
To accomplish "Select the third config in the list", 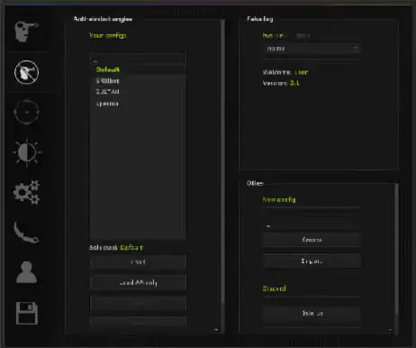I will (x=138, y=92).
